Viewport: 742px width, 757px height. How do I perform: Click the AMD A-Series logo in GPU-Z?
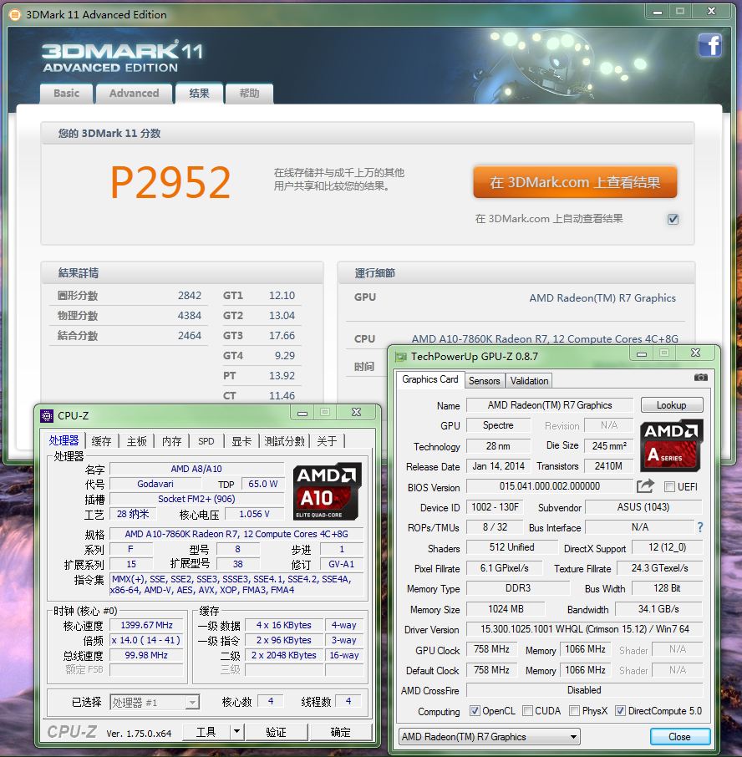click(x=671, y=445)
